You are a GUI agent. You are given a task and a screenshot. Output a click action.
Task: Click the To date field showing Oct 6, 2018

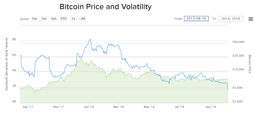tap(231, 19)
